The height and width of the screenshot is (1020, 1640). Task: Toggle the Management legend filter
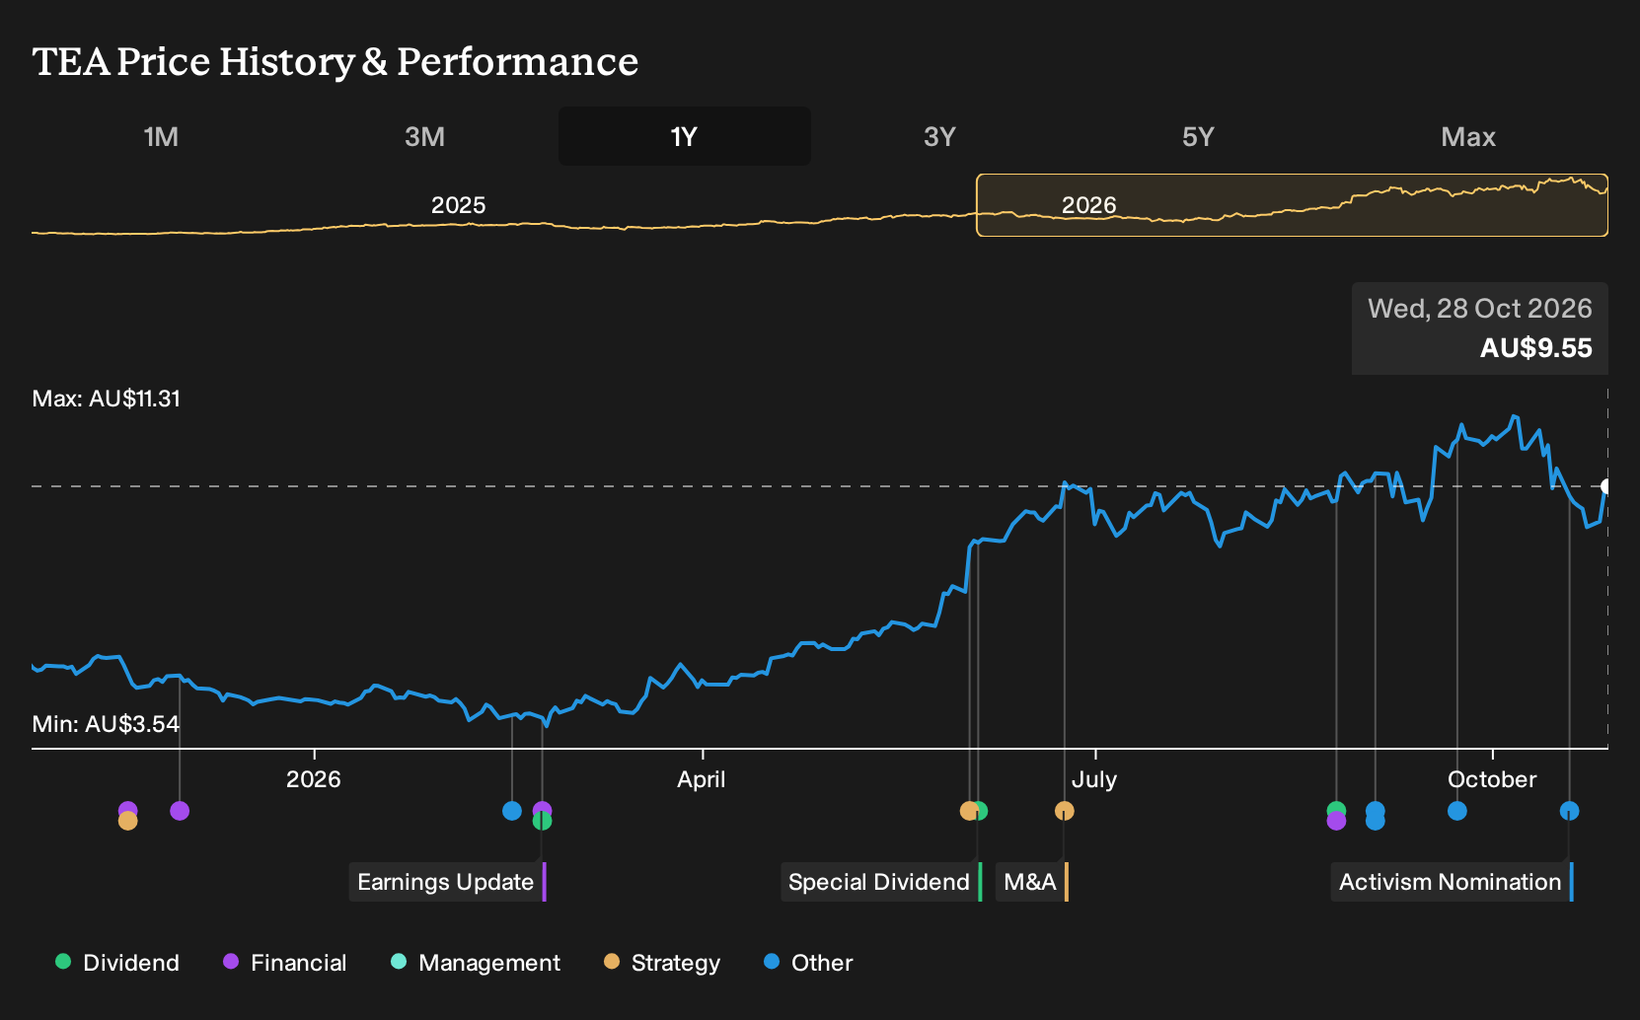476,962
